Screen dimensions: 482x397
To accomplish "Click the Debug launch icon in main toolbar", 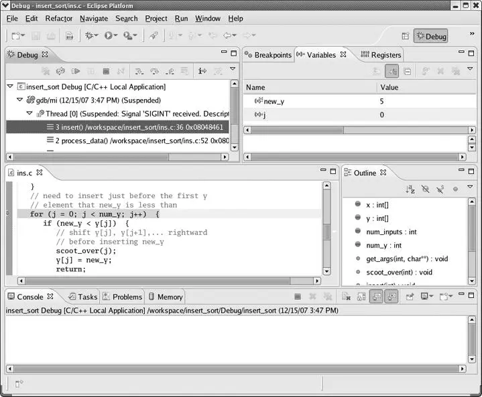I will point(89,35).
